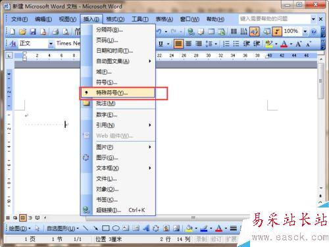
Task: Open the 格式(O) menu
Action: [x=115, y=19]
